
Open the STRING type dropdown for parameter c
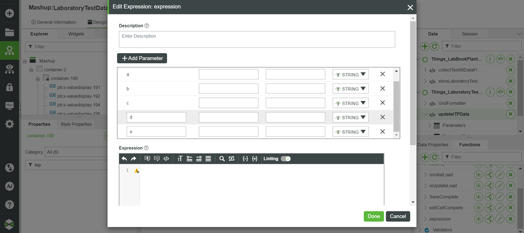point(351,103)
